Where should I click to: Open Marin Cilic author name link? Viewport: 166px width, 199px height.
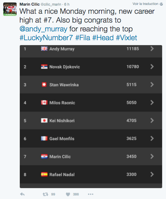click(x=29, y=4)
